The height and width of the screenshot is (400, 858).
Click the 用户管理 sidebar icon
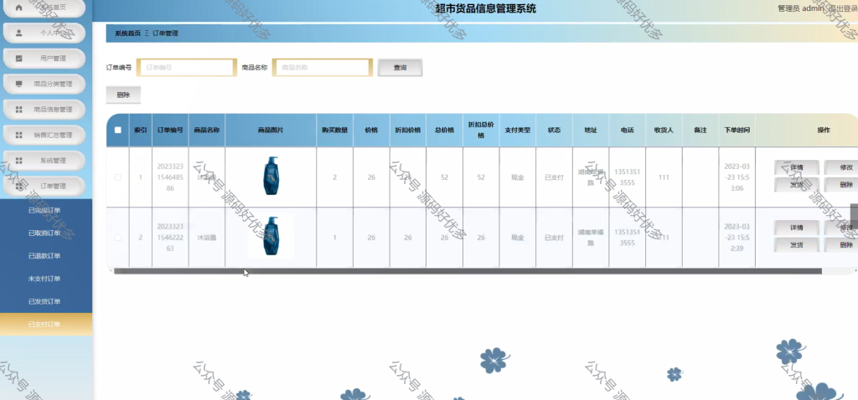tap(18, 59)
